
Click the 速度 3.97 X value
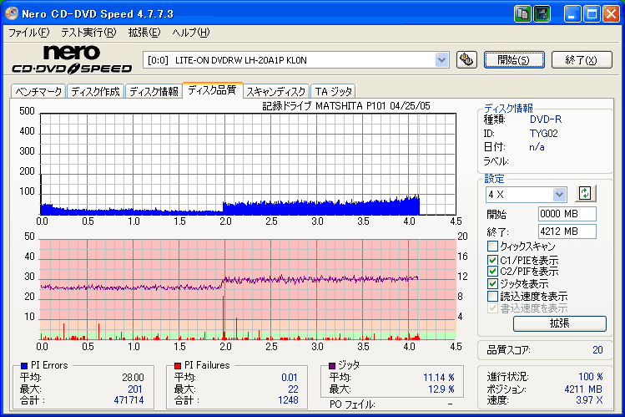589,399
